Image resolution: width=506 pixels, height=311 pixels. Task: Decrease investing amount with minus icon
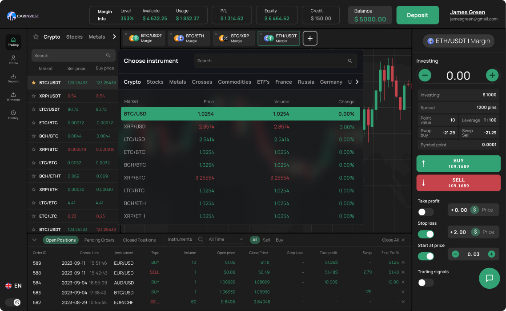coord(425,75)
